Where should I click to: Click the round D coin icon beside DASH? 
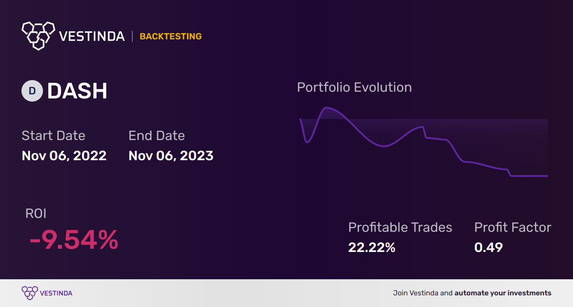point(32,91)
